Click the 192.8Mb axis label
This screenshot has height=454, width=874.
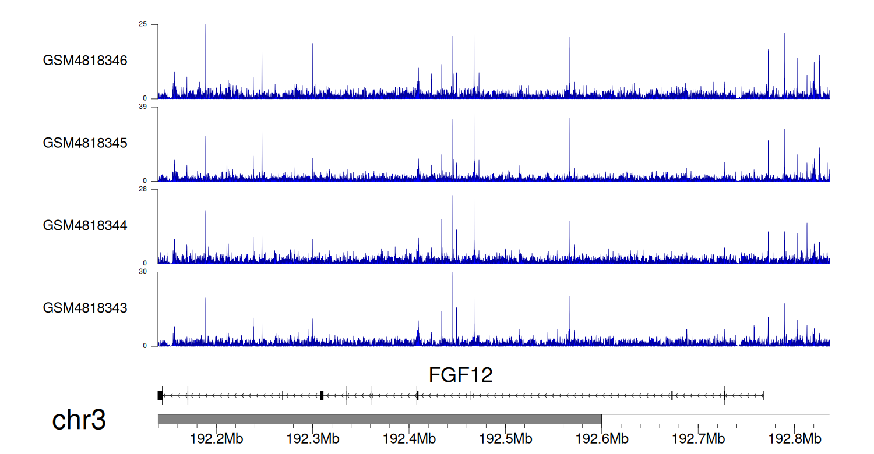tap(794, 438)
